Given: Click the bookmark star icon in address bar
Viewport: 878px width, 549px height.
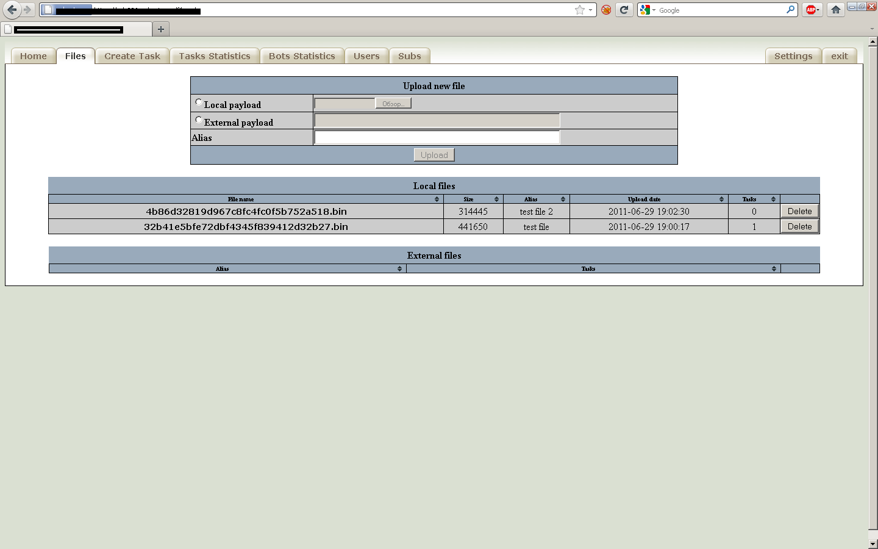Looking at the screenshot, I should [x=579, y=10].
